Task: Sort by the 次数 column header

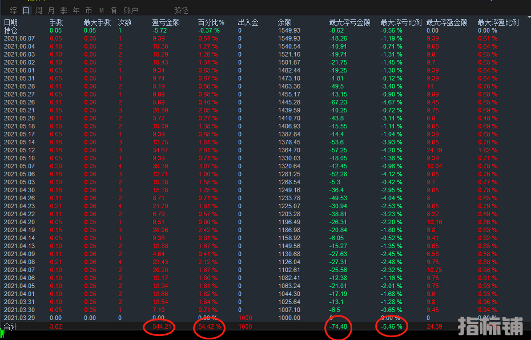Action: pos(124,22)
